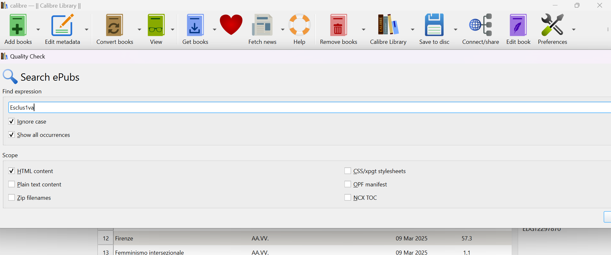The image size is (611, 255).
Task: Expand the Calibre Library dropdown arrow
Action: click(x=413, y=30)
